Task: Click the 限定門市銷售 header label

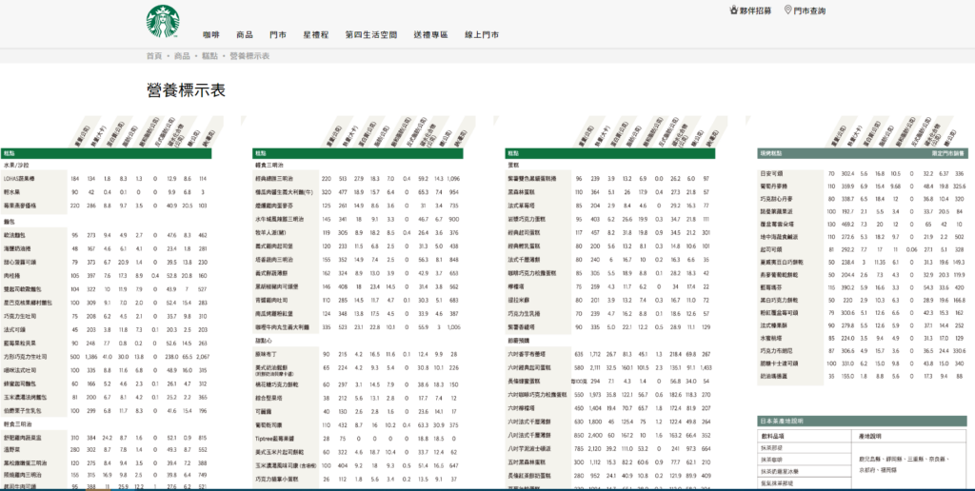Action: (947, 153)
